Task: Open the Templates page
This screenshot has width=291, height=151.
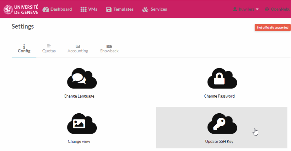Action: coord(120,9)
